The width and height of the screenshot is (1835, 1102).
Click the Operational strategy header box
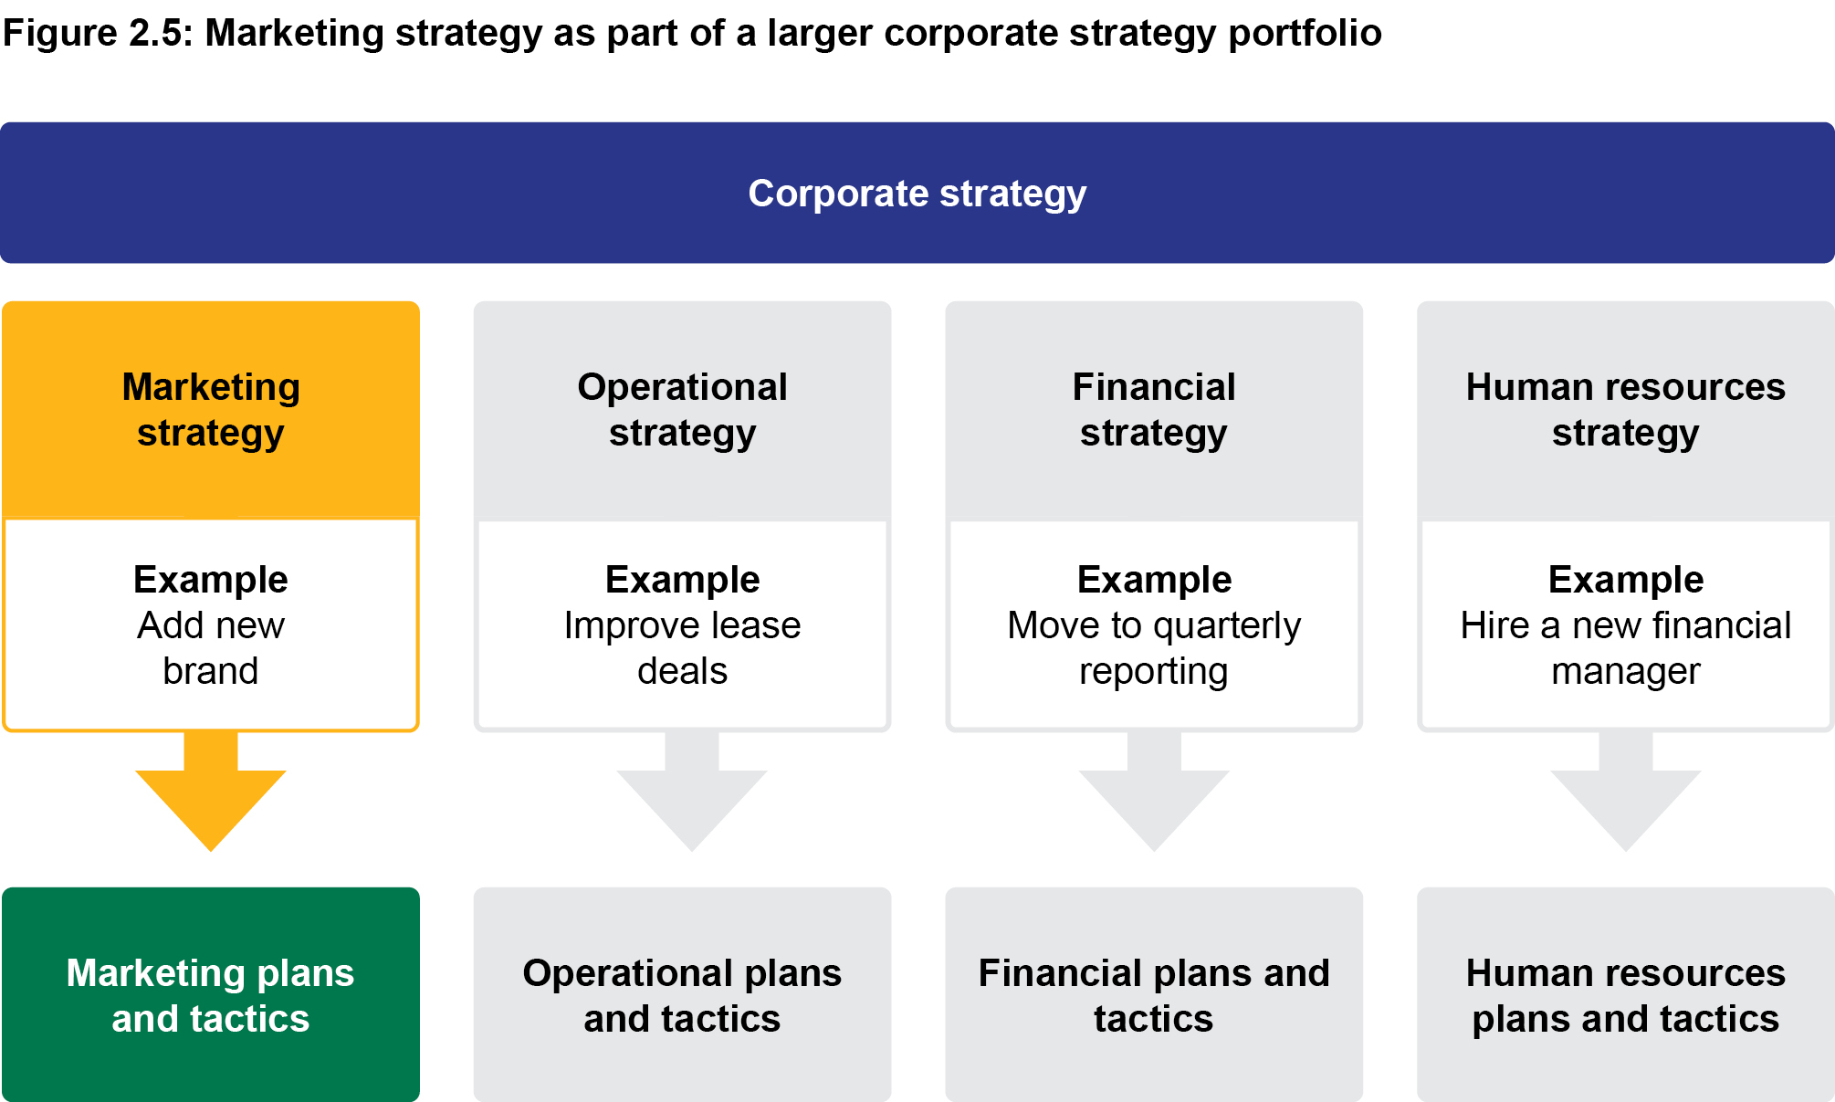[x=682, y=410]
